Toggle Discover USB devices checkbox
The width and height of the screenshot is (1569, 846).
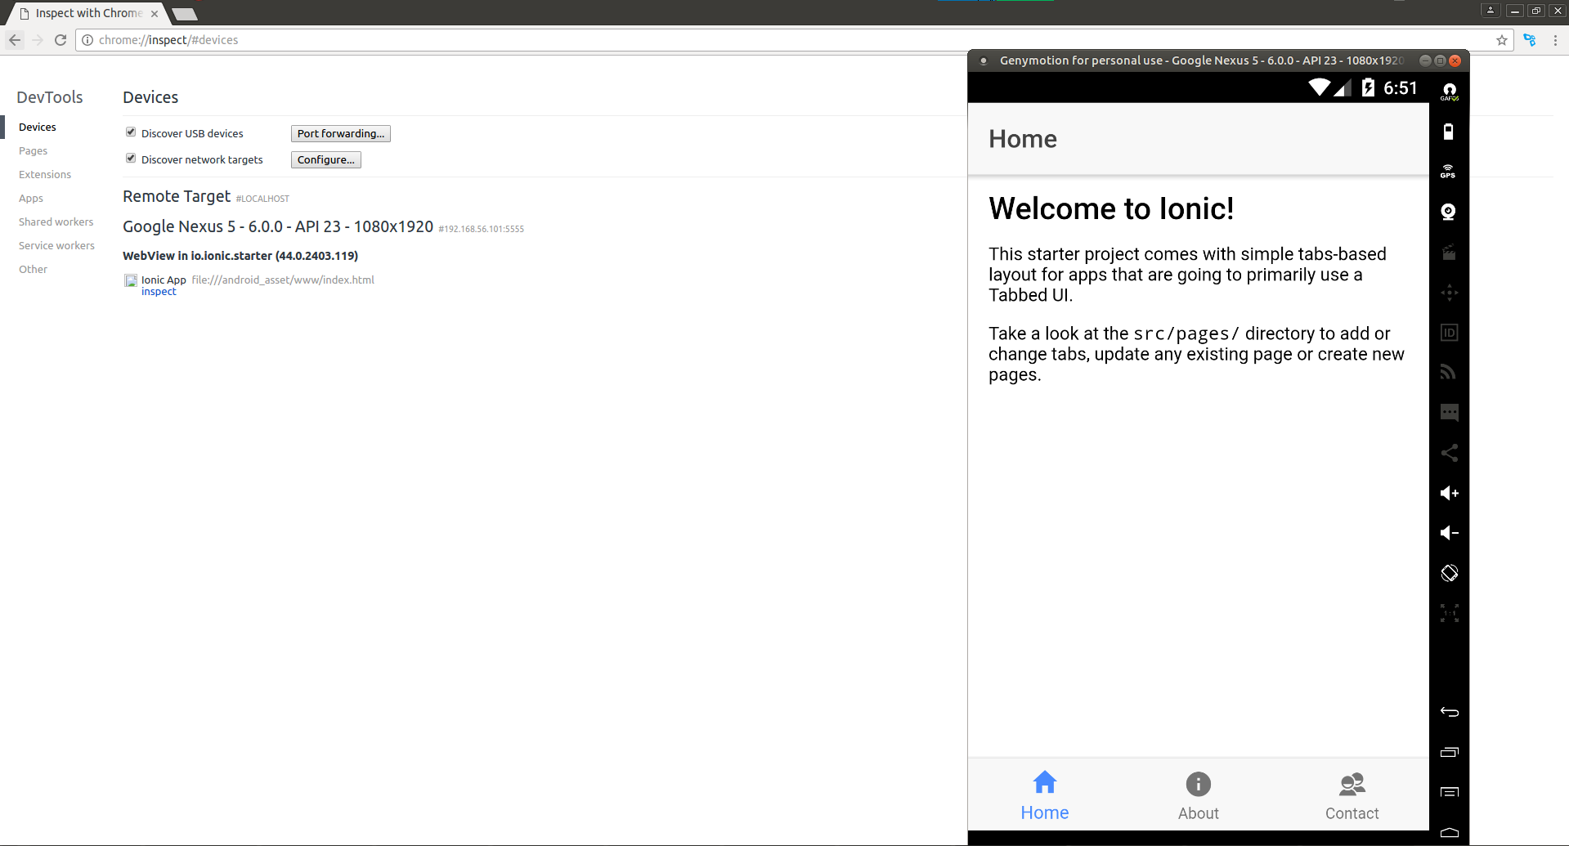(x=131, y=132)
